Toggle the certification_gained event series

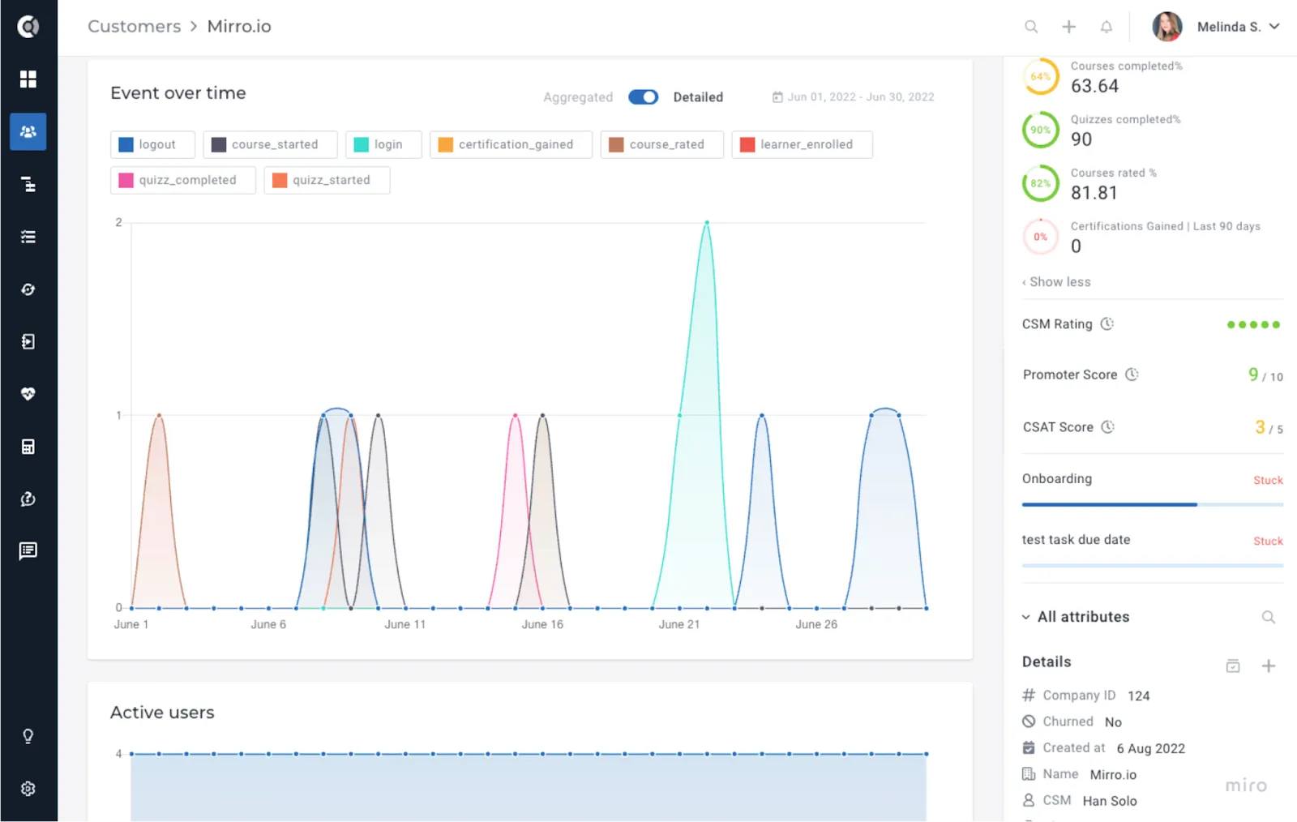tap(511, 144)
